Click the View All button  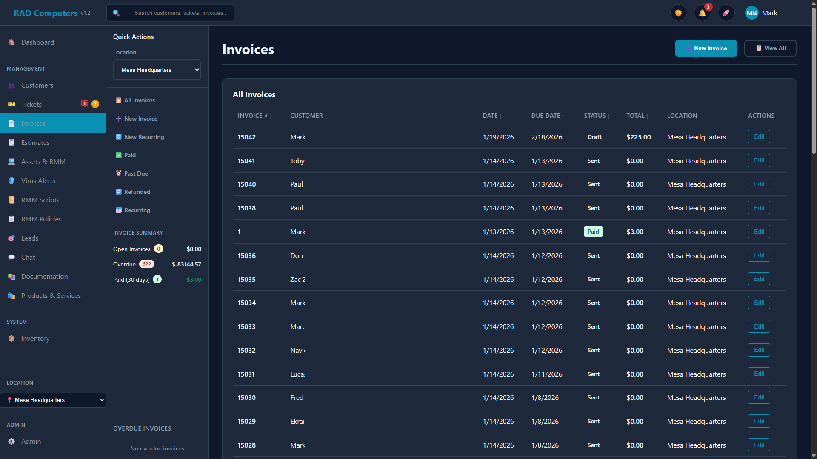pyautogui.click(x=770, y=48)
